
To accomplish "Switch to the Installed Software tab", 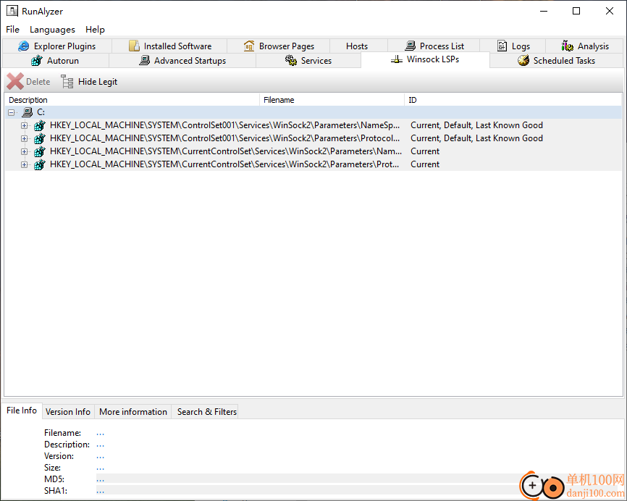I will (169, 46).
